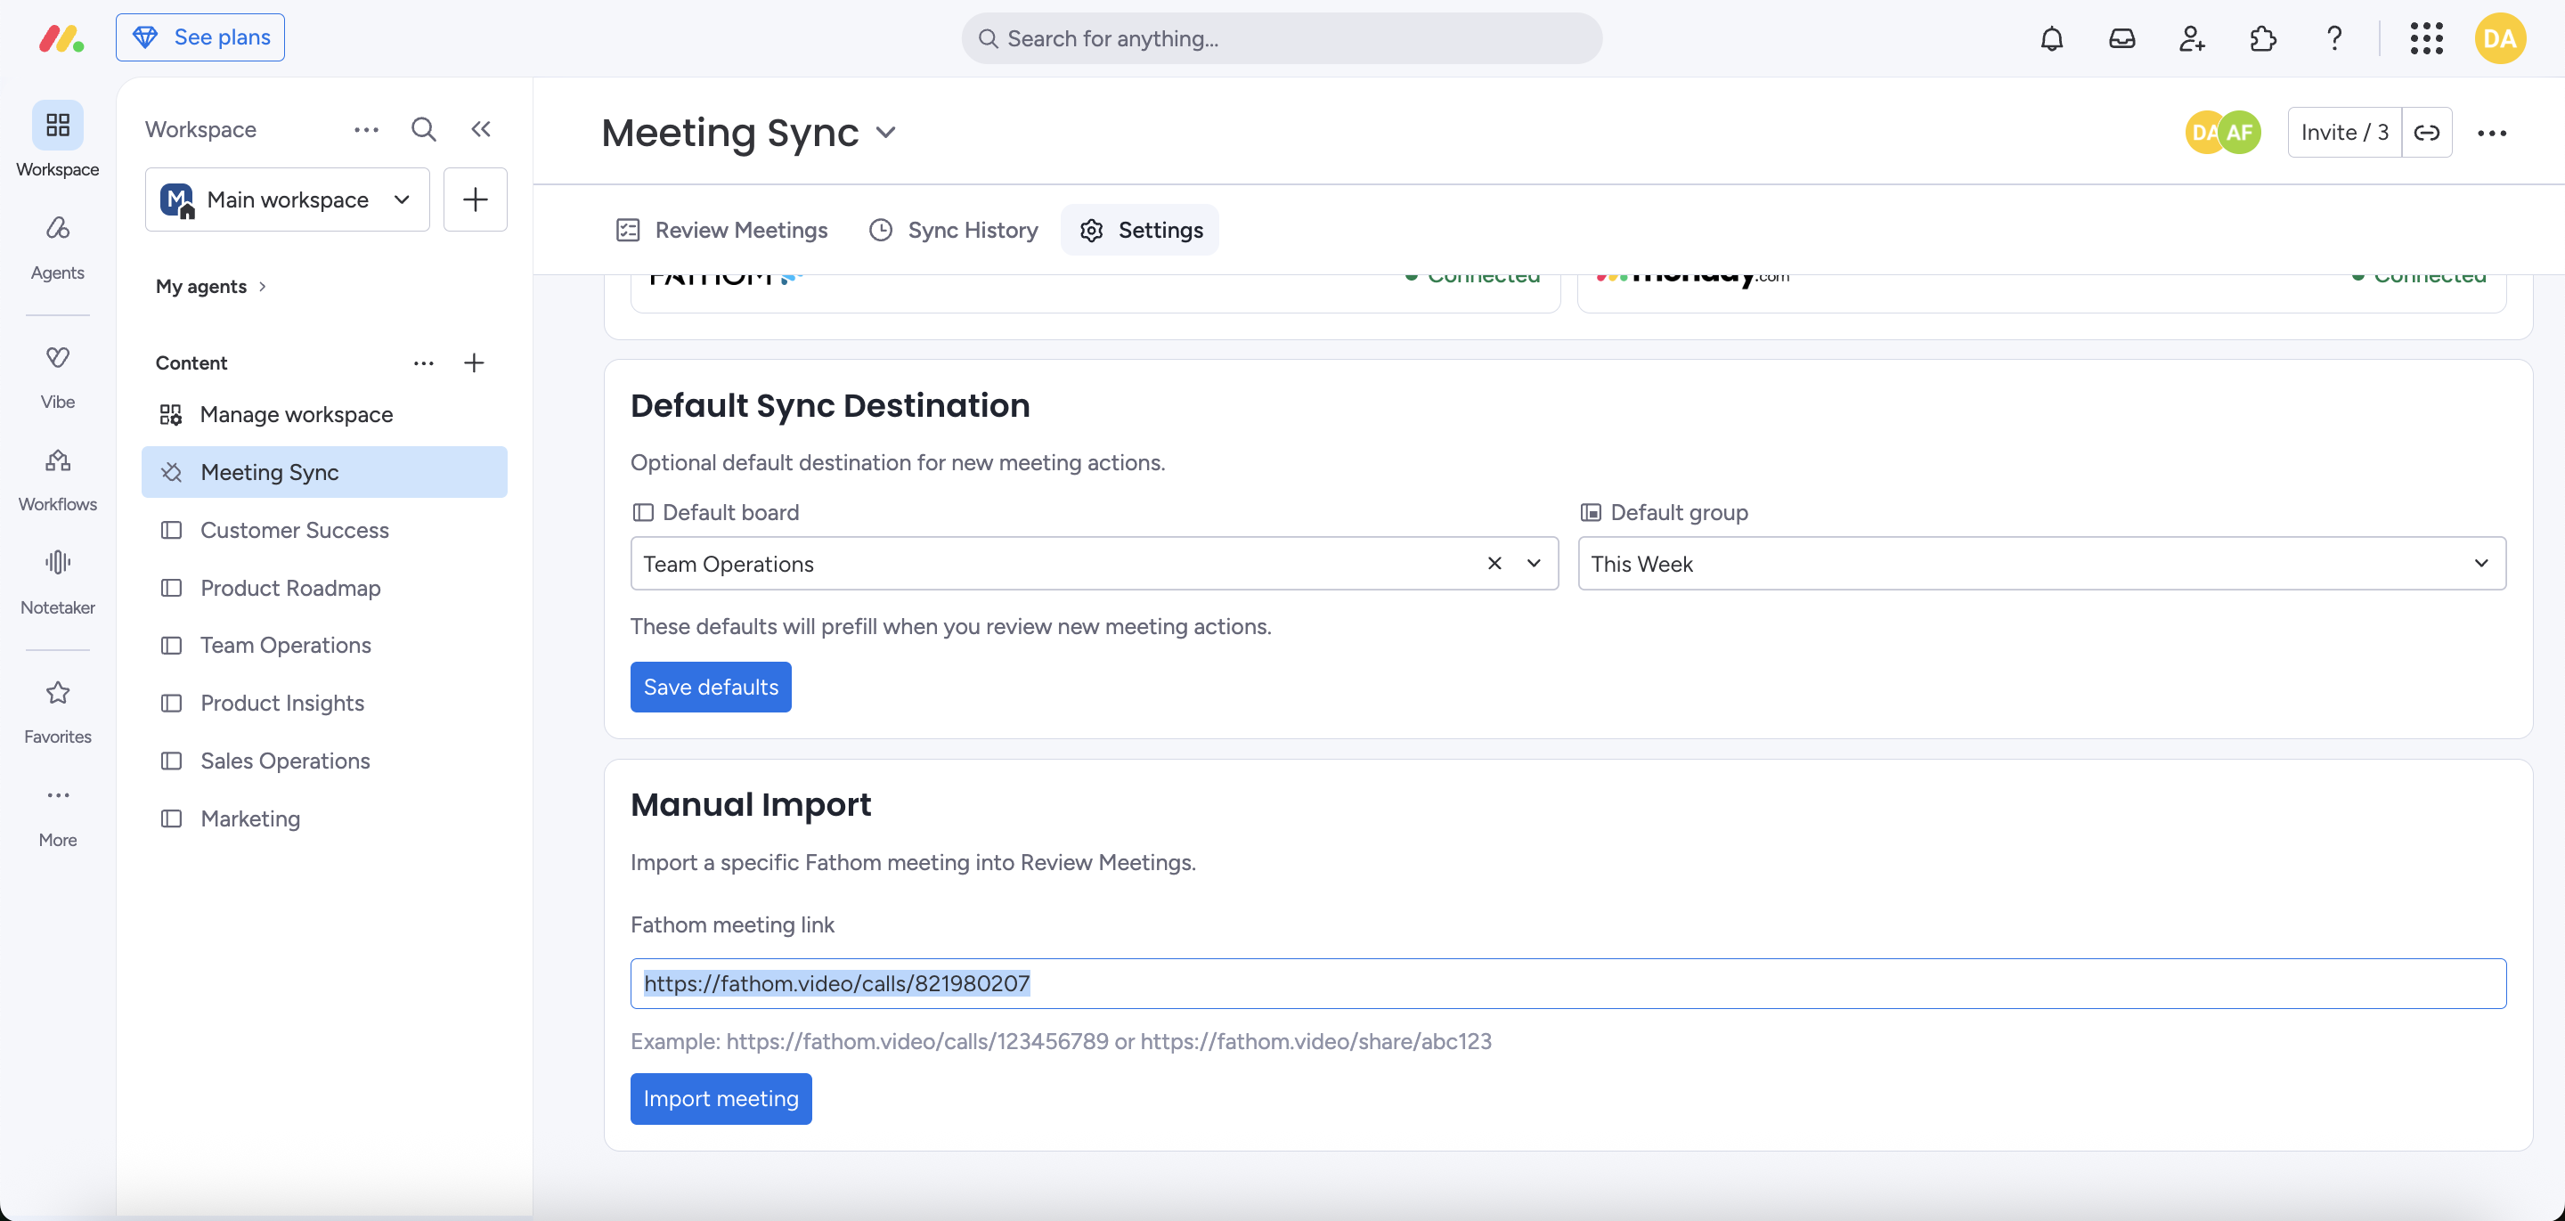The height and width of the screenshot is (1221, 2565).
Task: Open Content section three-dot menu
Action: 423,362
